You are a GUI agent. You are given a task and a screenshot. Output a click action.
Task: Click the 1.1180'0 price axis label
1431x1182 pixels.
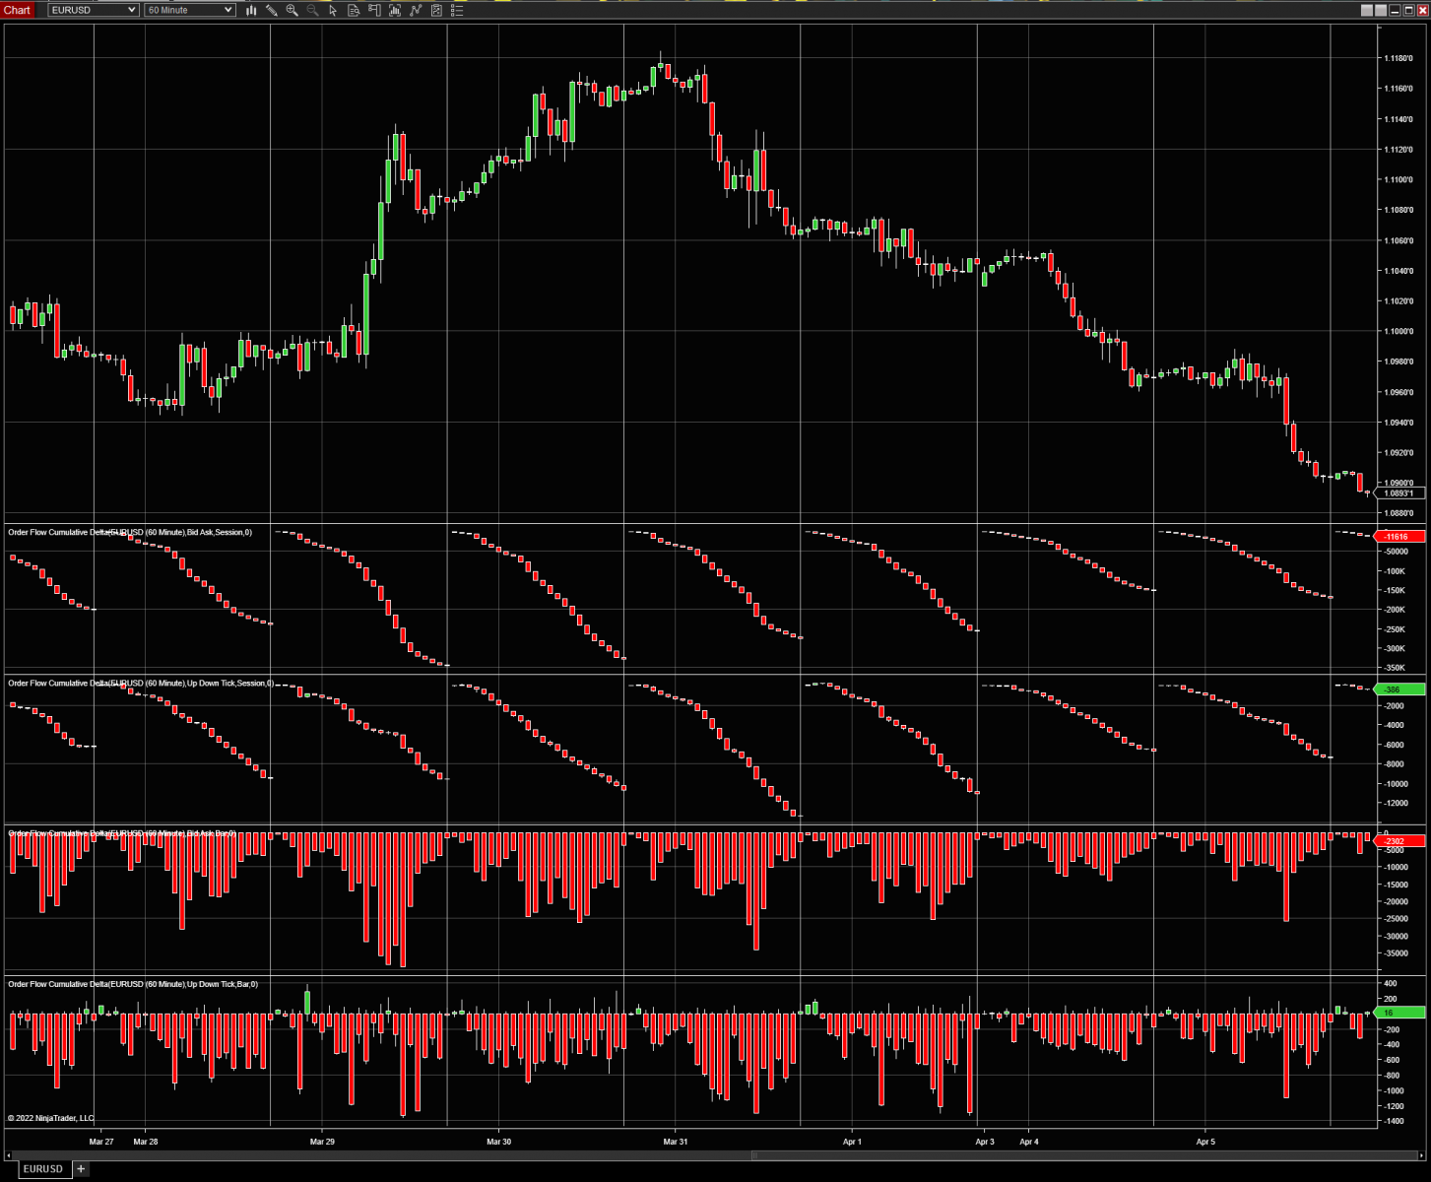pos(1398,58)
